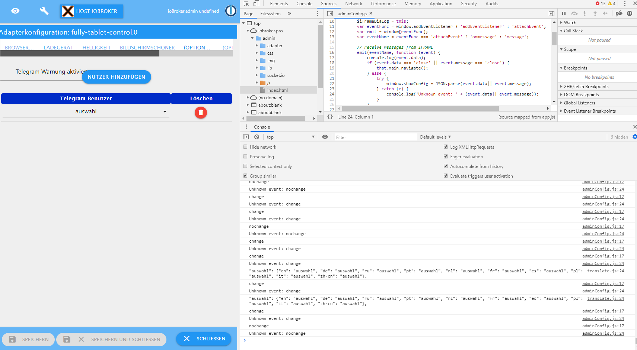637x350 pixels.
Task: Switch to the BROWSER tab
Action: click(x=19, y=48)
